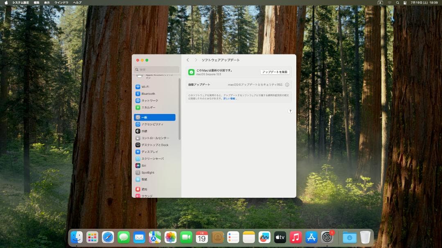Click the forward navigation chevron
The width and height of the screenshot is (442, 248).
(195, 59)
